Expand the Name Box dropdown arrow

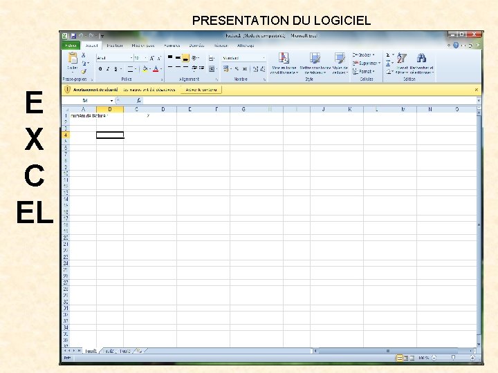(111, 101)
